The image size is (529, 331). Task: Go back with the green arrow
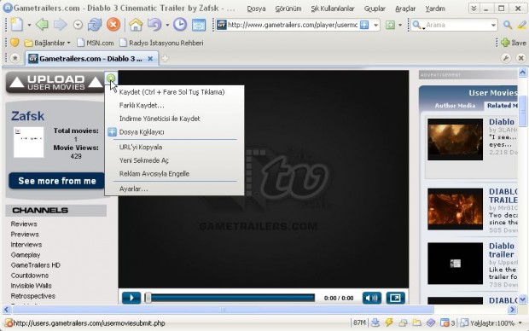click(42, 25)
